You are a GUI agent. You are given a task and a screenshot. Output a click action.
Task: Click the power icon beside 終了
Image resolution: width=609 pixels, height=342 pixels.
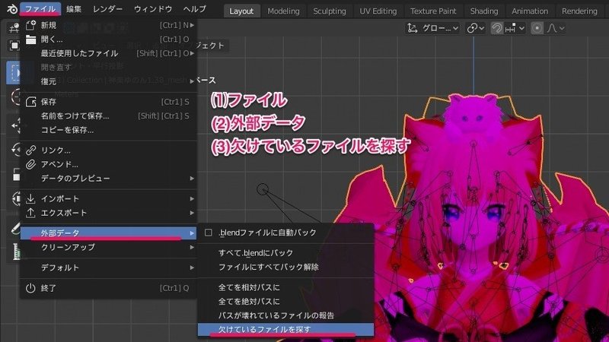click(x=30, y=288)
